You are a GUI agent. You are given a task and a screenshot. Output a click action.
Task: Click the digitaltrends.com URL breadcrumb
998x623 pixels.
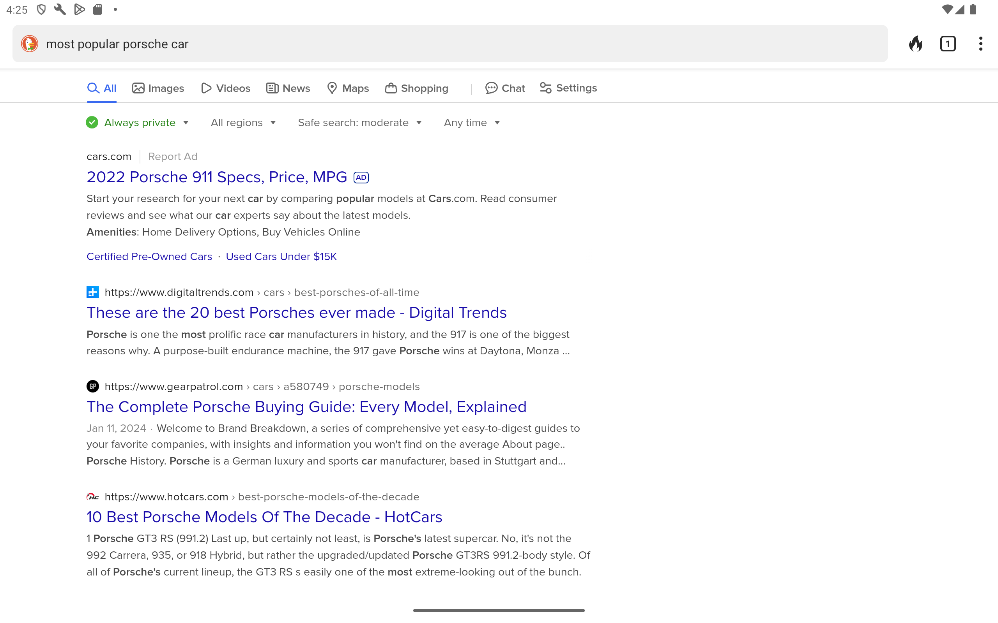[x=262, y=292]
